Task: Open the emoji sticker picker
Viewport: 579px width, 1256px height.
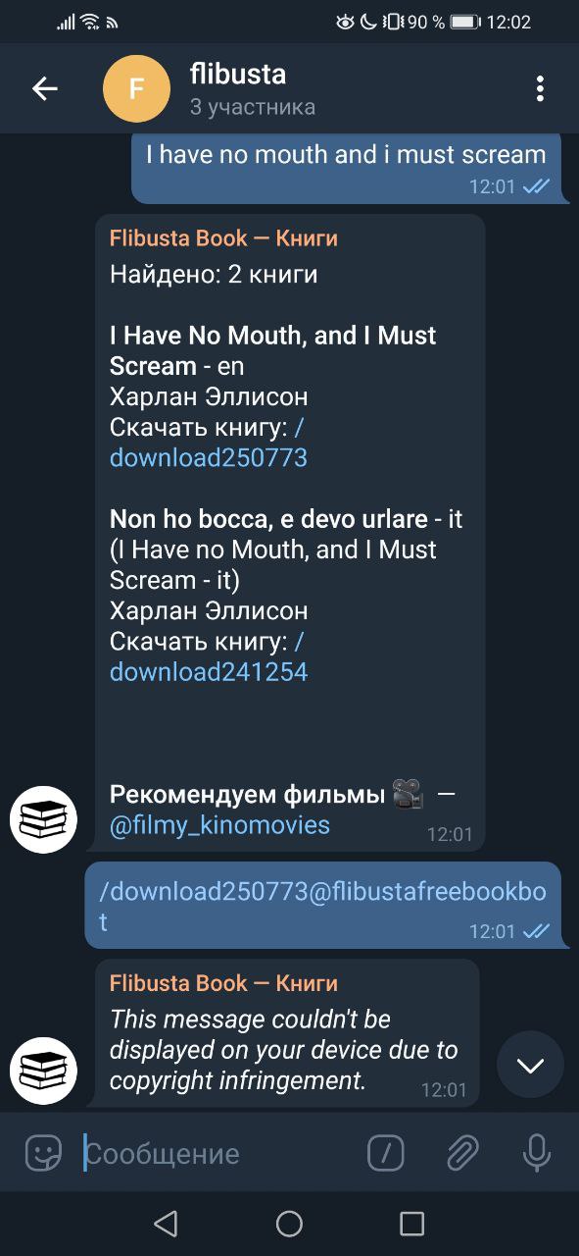Action: pyautogui.click(x=43, y=1153)
